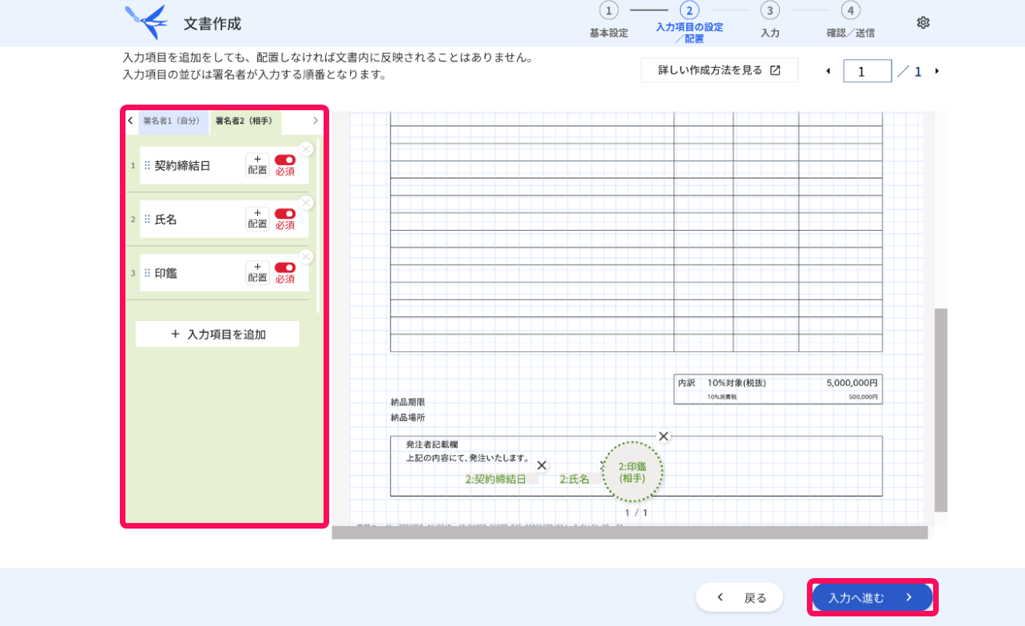Remove the 印鑑 item with its X

(306, 256)
